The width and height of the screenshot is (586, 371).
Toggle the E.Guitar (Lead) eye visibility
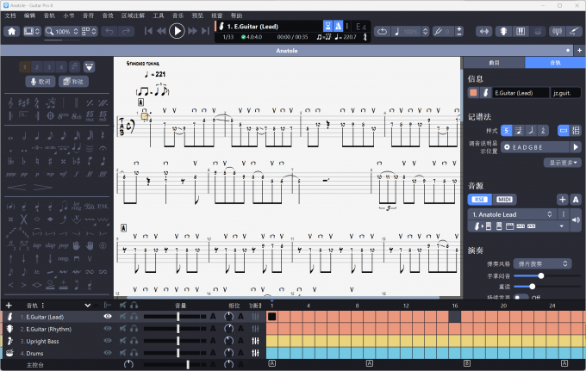pos(108,317)
